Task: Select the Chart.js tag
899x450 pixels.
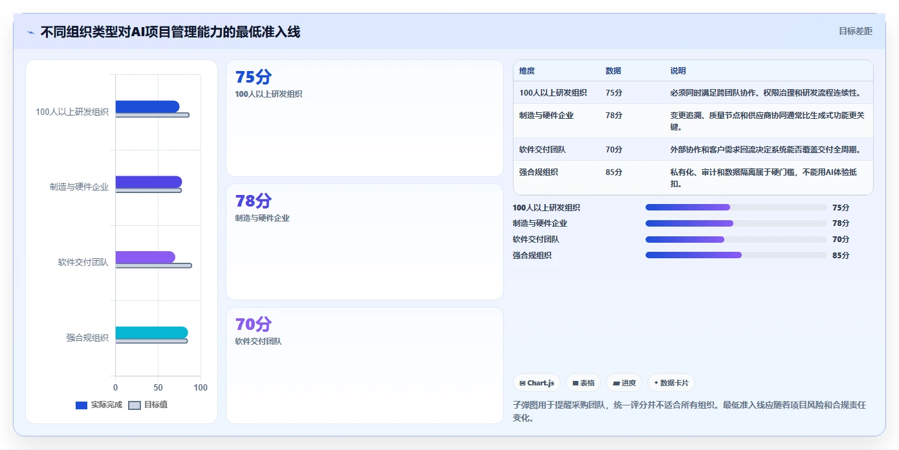Action: pos(537,383)
